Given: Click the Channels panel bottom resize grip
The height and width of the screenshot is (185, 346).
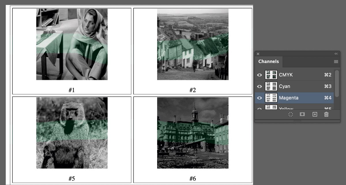Looking at the screenshot, I should (x=297, y=121).
